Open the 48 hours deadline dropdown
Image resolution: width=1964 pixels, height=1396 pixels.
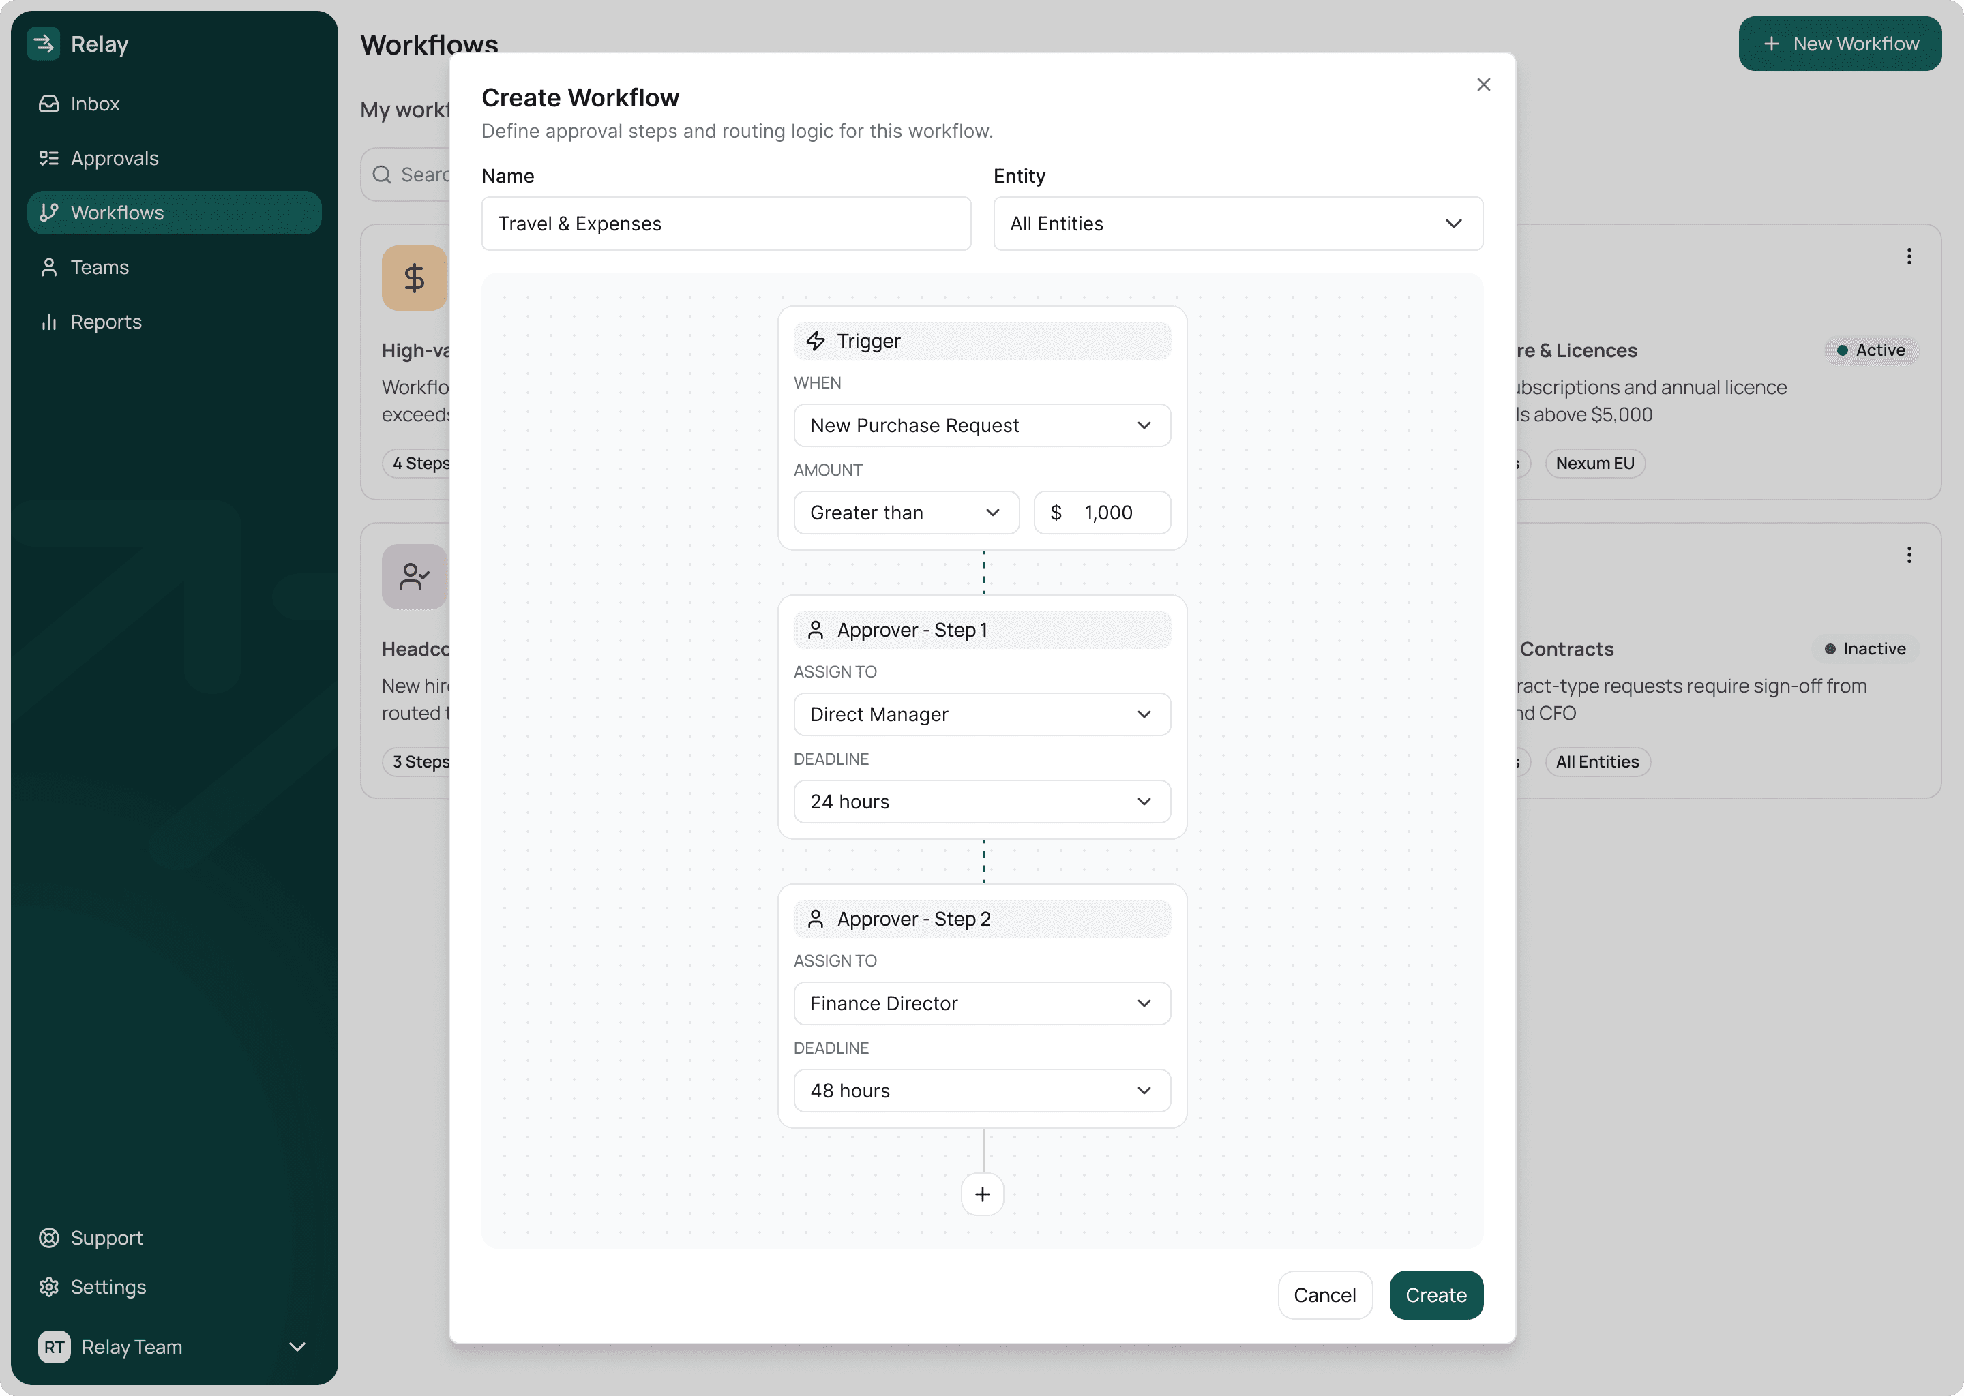[x=982, y=1090]
